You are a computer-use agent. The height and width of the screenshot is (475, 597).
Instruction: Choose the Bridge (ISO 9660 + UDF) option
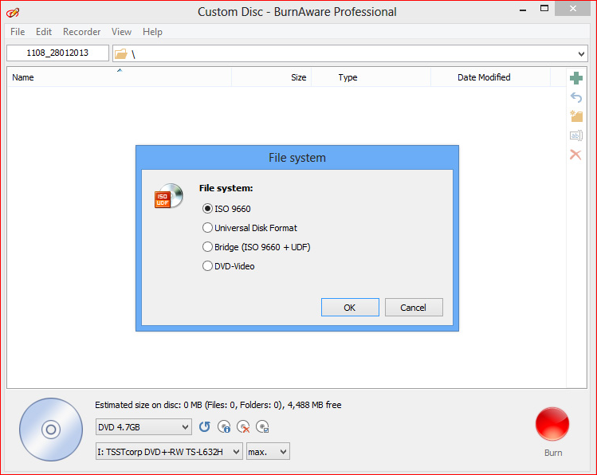click(256, 246)
